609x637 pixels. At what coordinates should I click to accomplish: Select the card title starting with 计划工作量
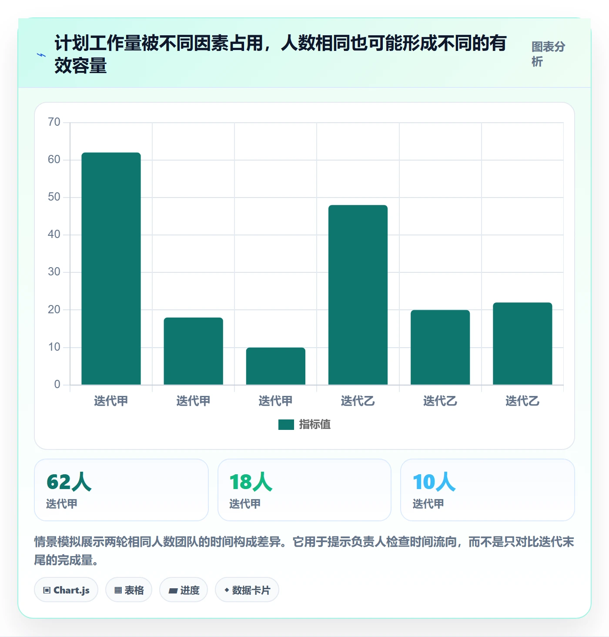[x=280, y=54]
